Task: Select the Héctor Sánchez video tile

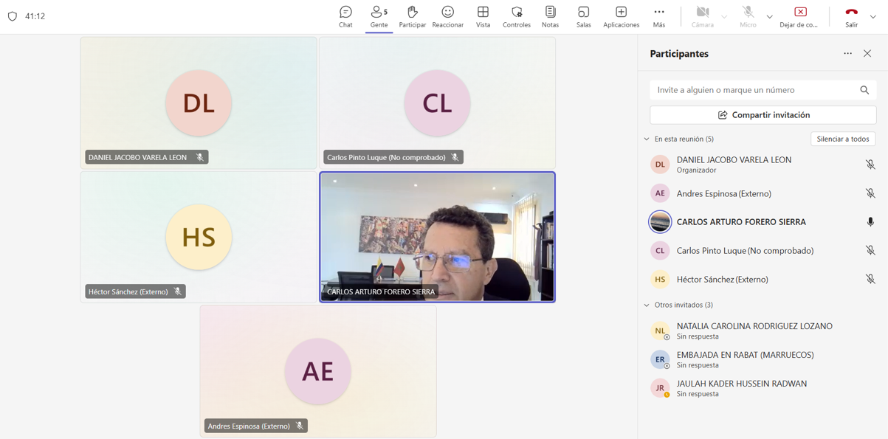Action: tap(199, 238)
